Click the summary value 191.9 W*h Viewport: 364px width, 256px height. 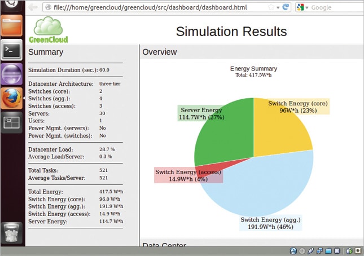(111, 206)
